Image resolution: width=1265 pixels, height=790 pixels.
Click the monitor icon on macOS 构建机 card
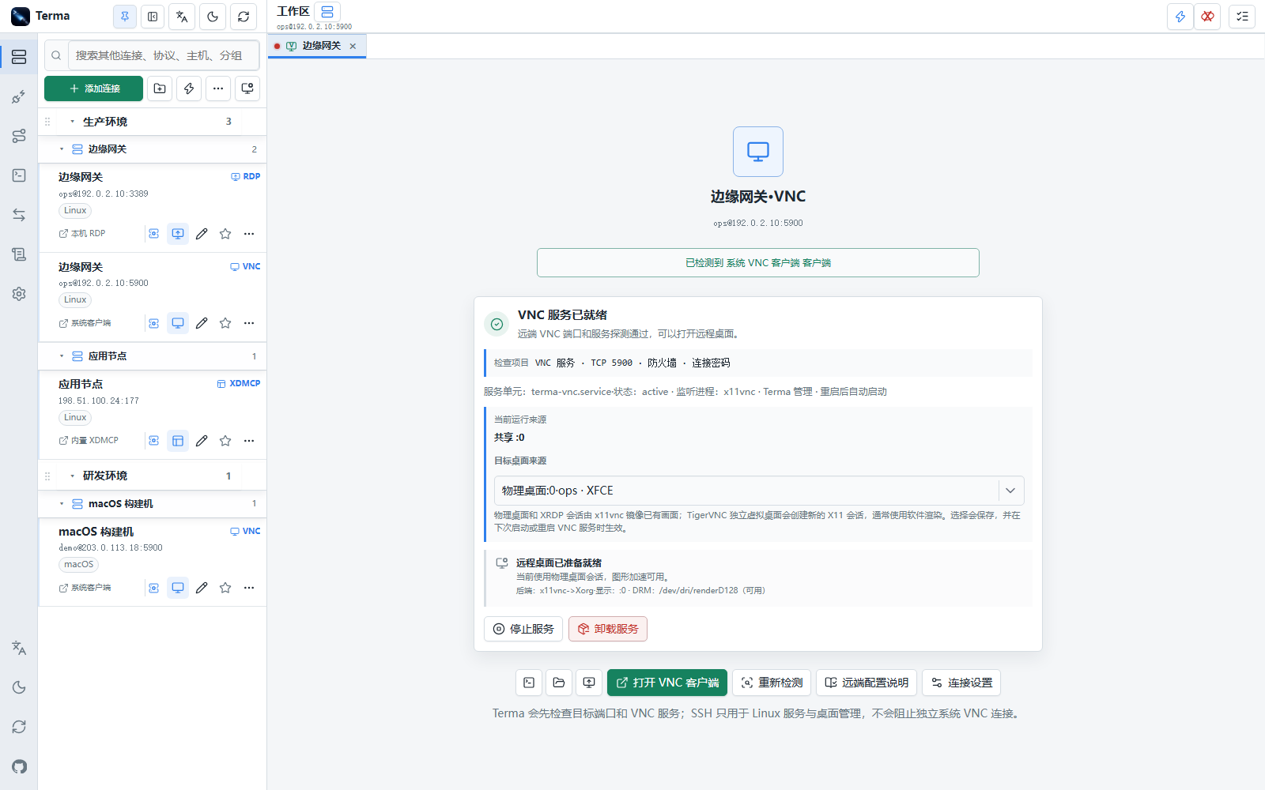tap(178, 588)
